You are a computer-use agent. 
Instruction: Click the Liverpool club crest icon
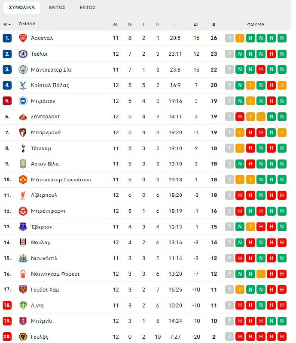point(23,196)
